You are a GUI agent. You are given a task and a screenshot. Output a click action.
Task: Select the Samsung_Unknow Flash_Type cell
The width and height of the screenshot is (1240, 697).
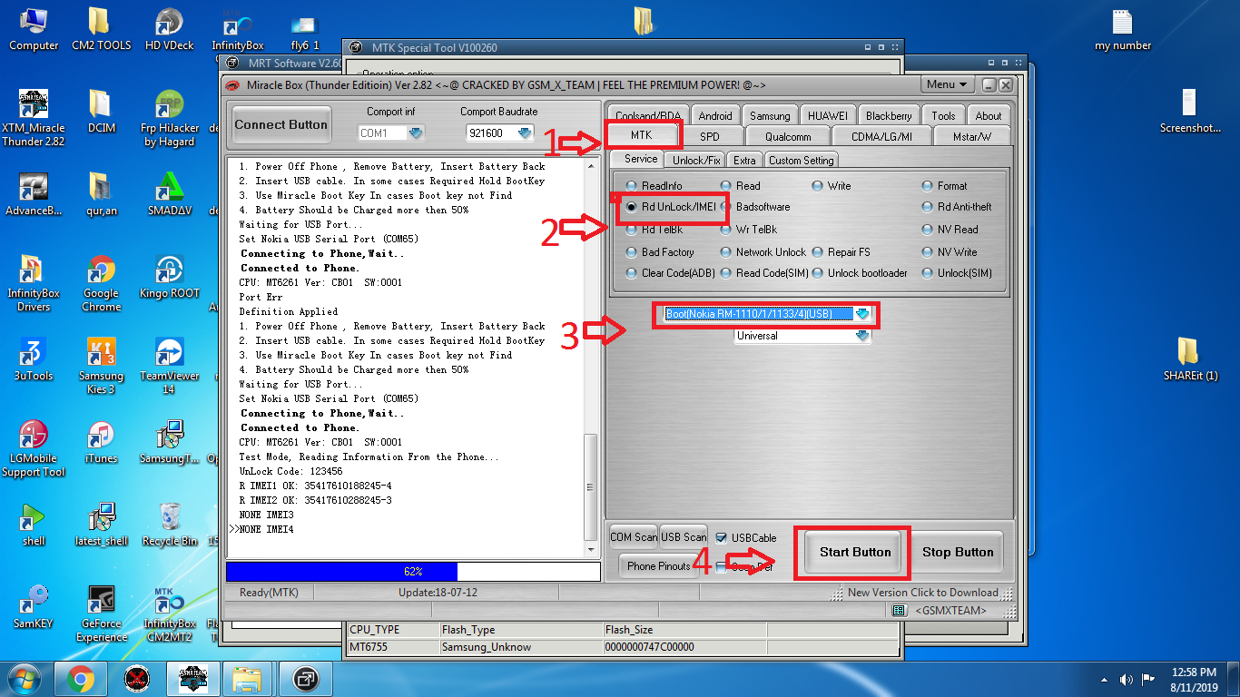(521, 647)
